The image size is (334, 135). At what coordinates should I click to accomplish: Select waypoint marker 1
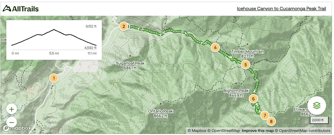click(x=54, y=78)
